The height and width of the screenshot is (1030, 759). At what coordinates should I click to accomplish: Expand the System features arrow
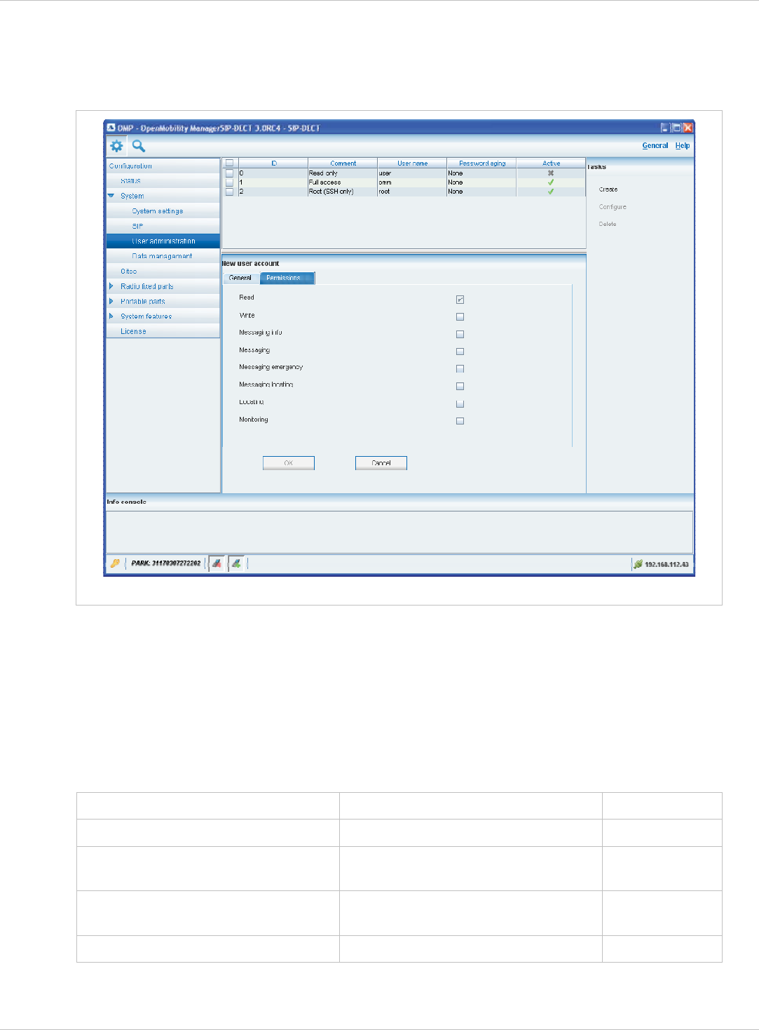pyautogui.click(x=111, y=316)
